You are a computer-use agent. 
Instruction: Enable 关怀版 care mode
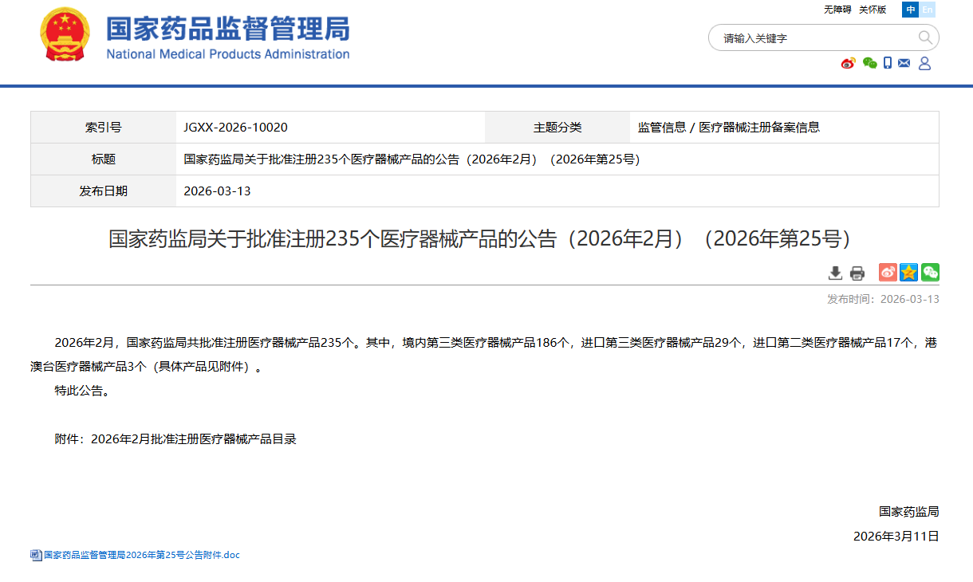[x=873, y=10]
